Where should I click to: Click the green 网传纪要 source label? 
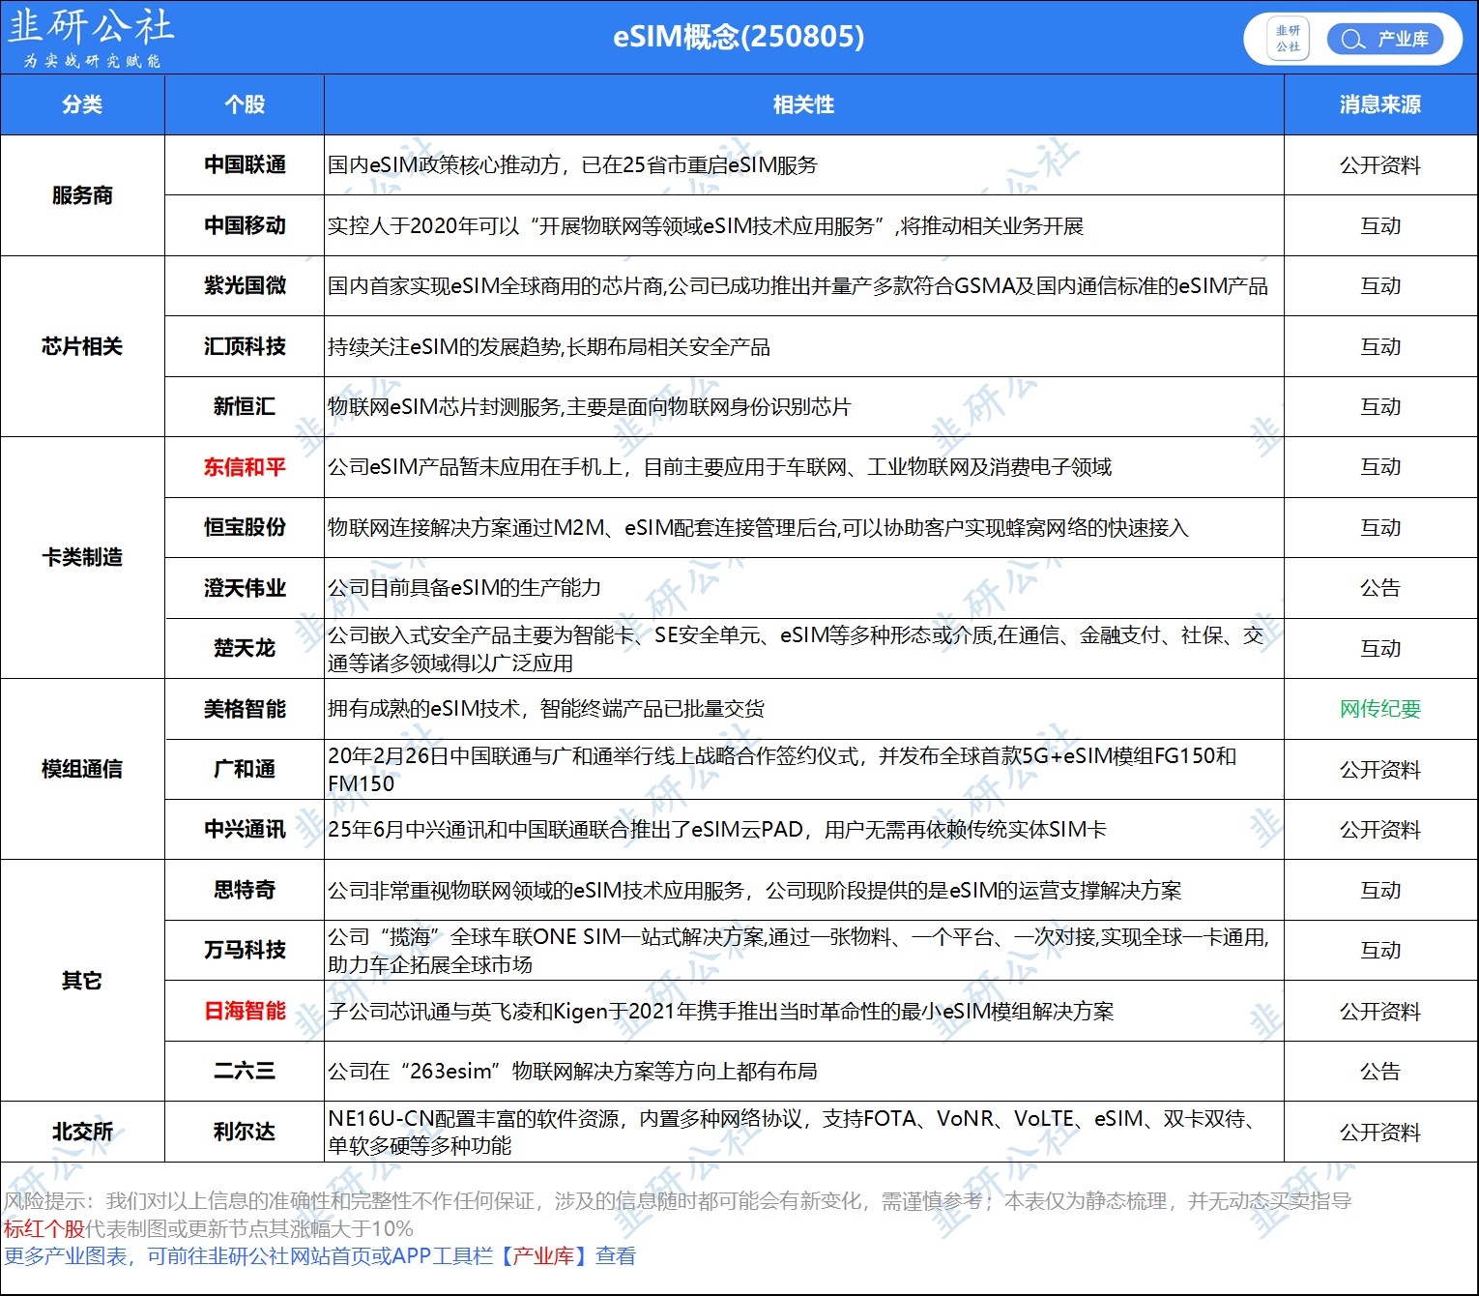click(x=1379, y=709)
